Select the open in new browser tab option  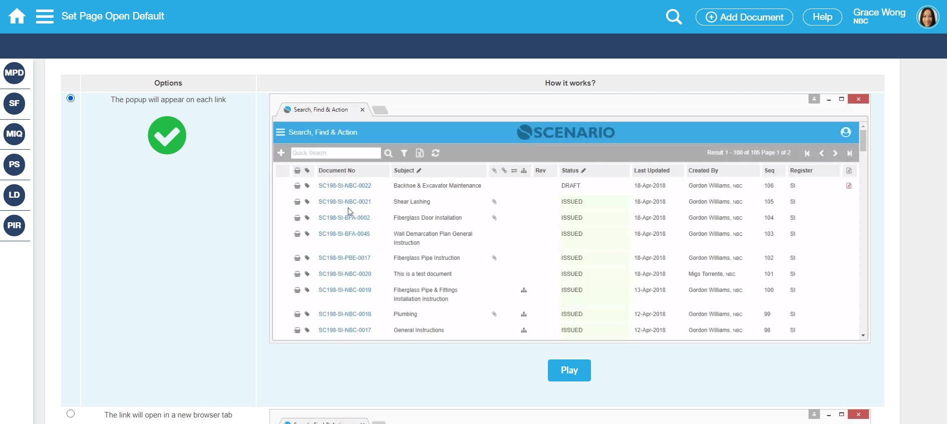click(71, 413)
